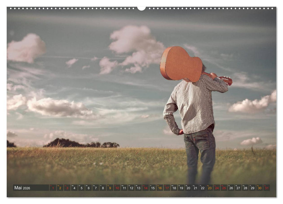The image size is (283, 204).
Task: Select Saturday May 9 date cell
Action: point(110,188)
